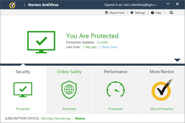Click the Online Safety globe shield icon
This screenshot has height=123, width=185.
pyautogui.click(x=69, y=90)
